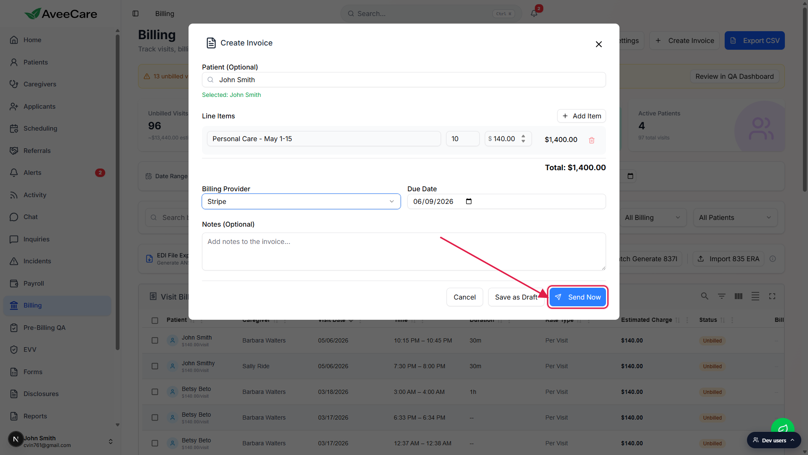The height and width of the screenshot is (455, 808).
Task: Sort by Estimated Charge column
Action: [677, 320]
